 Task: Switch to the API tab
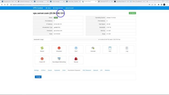(x=101, y=70)
